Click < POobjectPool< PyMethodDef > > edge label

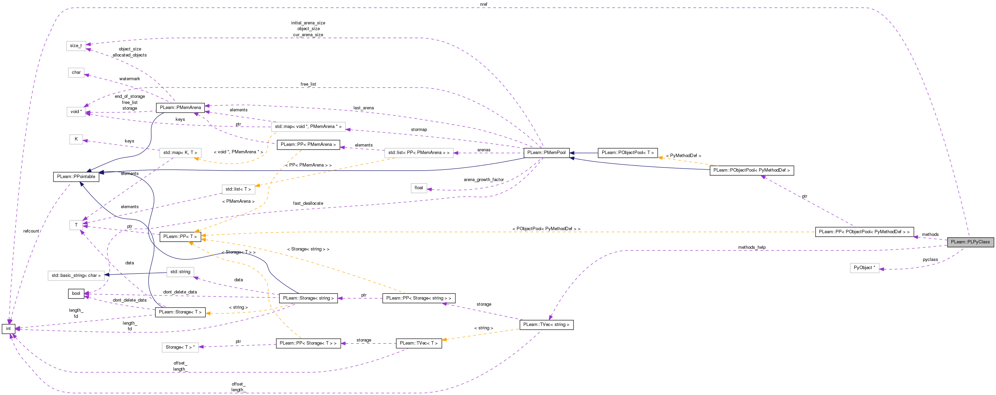(546, 229)
